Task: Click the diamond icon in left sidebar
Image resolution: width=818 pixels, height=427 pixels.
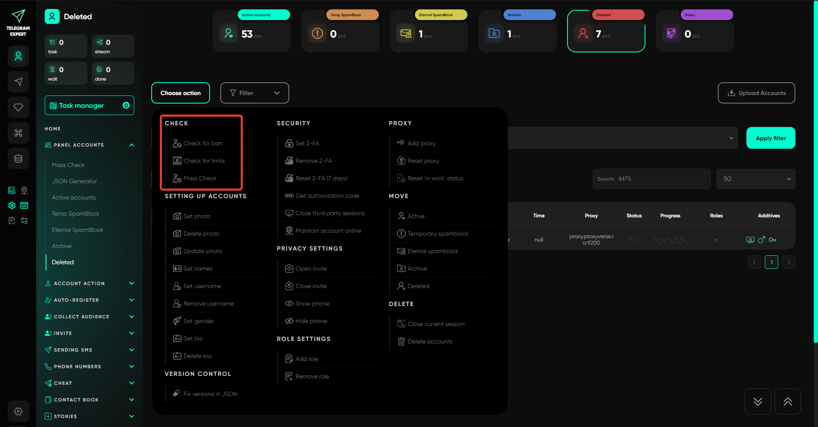Action: tap(18, 107)
